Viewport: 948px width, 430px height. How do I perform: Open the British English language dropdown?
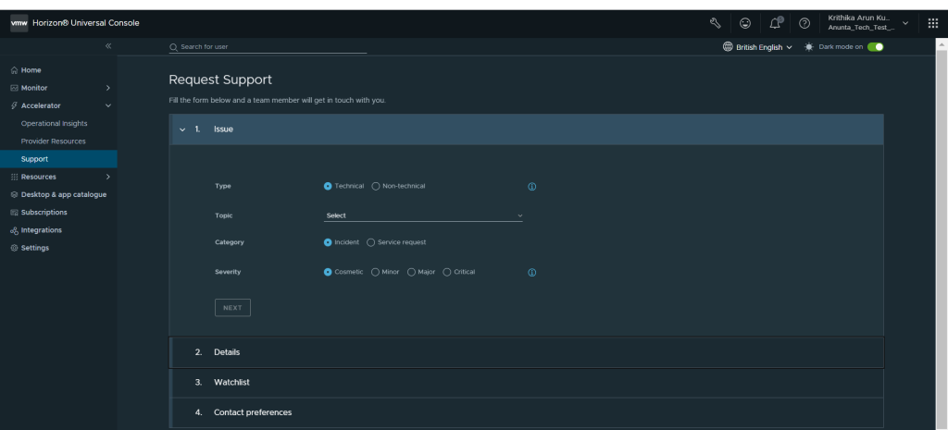(757, 47)
